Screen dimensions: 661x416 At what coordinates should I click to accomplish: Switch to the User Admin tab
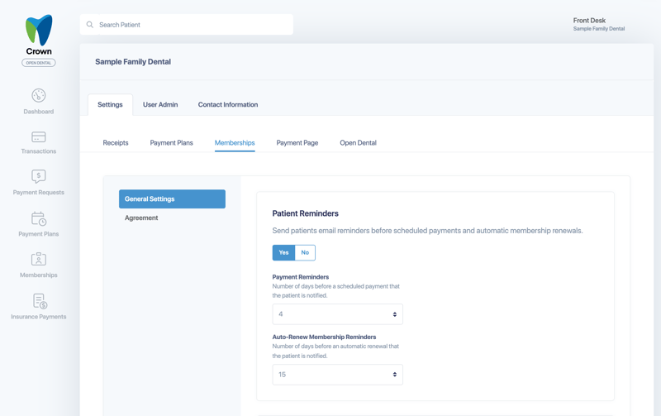click(160, 105)
